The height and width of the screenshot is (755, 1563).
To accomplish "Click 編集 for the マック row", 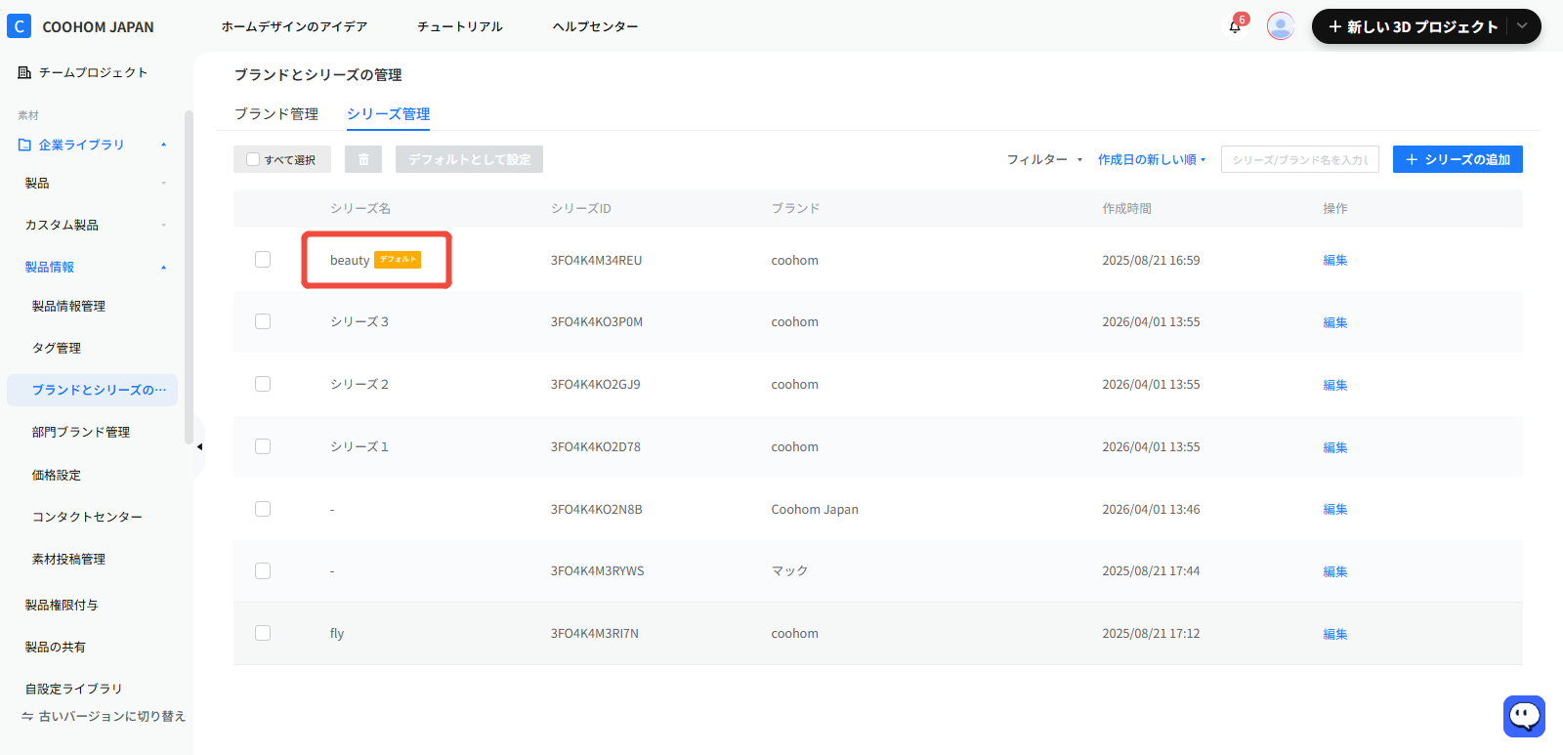I will (x=1335, y=571).
